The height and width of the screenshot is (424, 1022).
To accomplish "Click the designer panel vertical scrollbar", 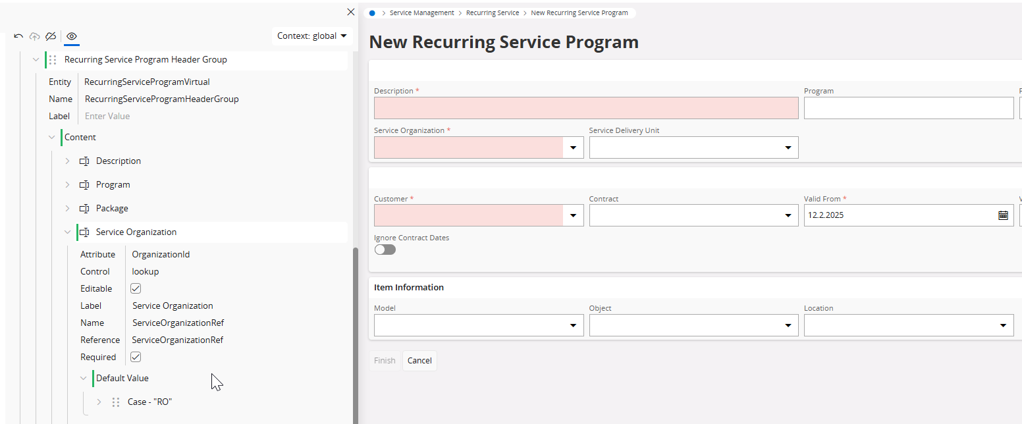I will pyautogui.click(x=356, y=336).
